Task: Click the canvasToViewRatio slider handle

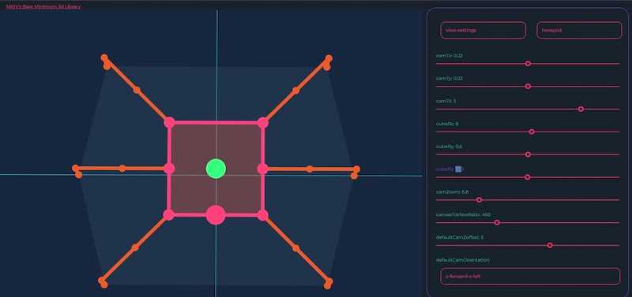Action: (497, 222)
